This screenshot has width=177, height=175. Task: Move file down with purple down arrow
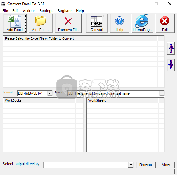171,65
